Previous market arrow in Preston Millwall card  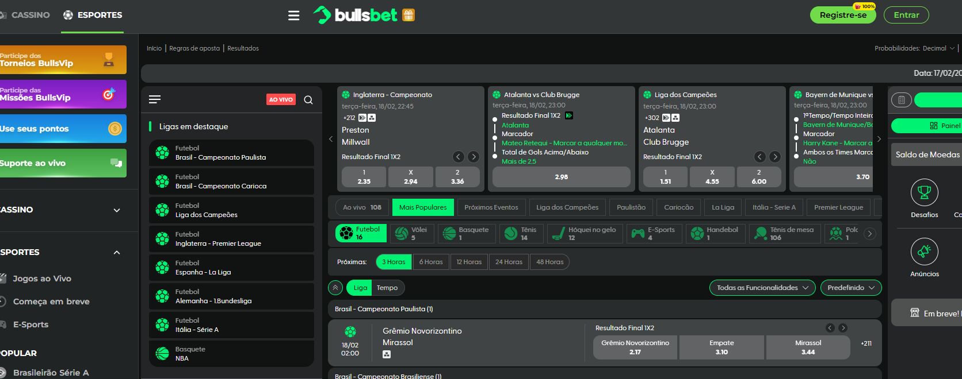pyautogui.click(x=459, y=157)
